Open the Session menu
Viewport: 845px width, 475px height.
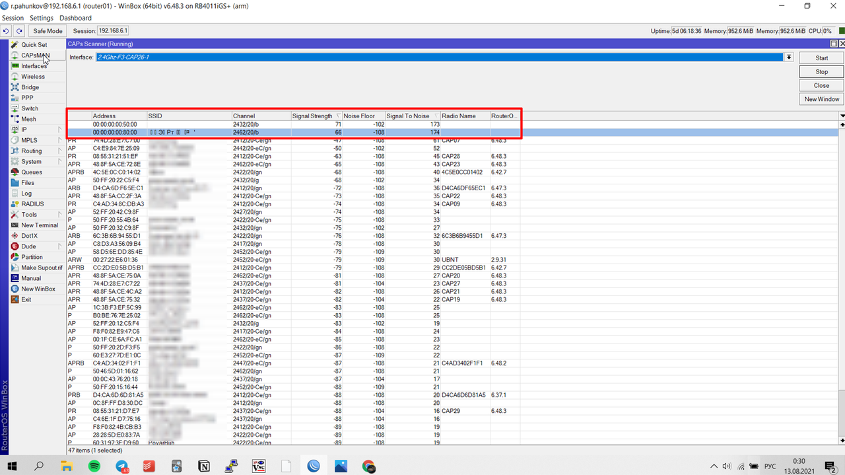pyautogui.click(x=13, y=18)
